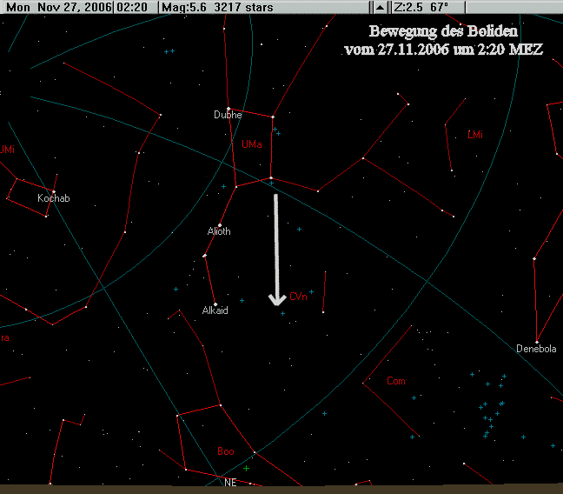Click the Z:2.5 67° zoom field

421,7
